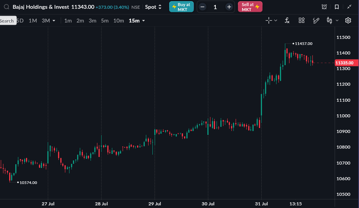
Task: Select the crosshair cursor tool
Action: pyautogui.click(x=268, y=21)
